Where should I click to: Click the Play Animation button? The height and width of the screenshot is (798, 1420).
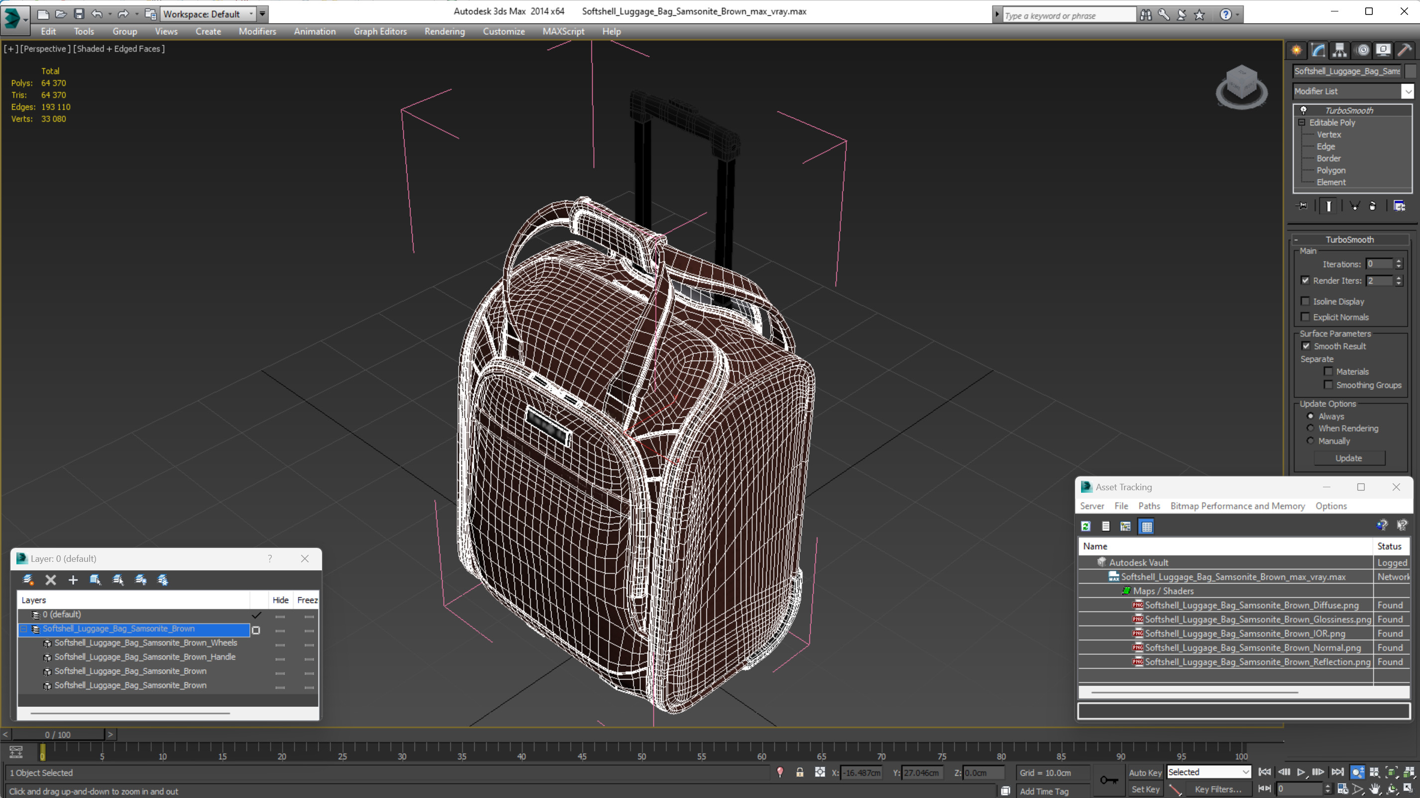click(x=1301, y=772)
